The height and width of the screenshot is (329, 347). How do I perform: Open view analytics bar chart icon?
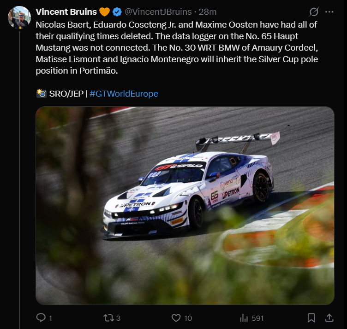click(x=244, y=318)
